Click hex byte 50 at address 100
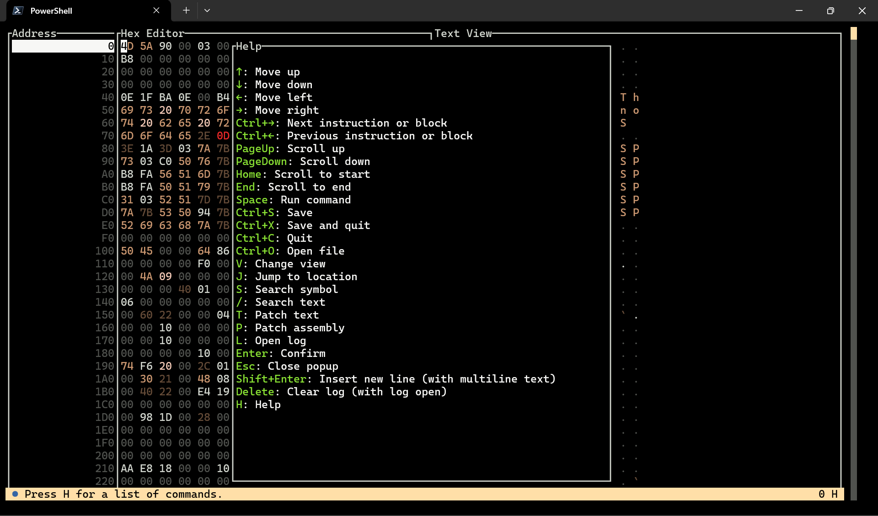 (127, 251)
